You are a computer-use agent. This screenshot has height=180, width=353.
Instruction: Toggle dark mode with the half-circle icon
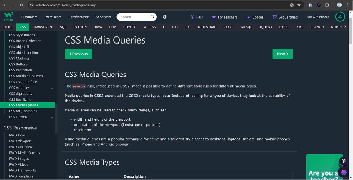click(164, 17)
